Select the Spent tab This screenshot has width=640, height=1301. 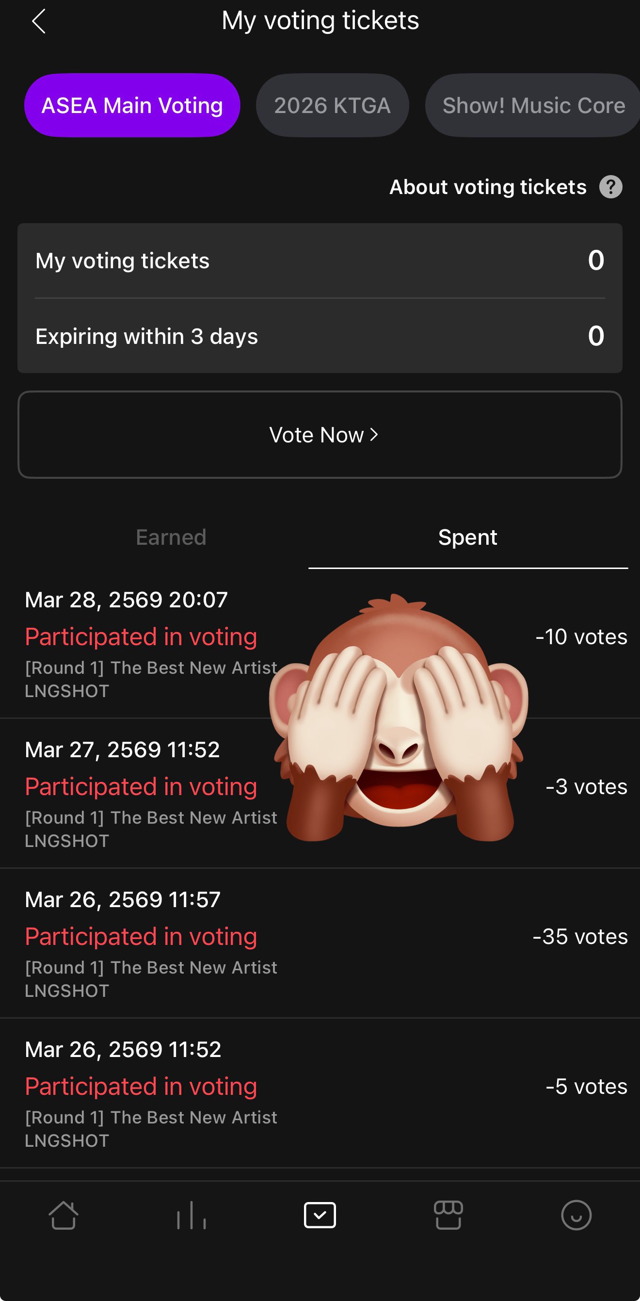click(x=467, y=537)
